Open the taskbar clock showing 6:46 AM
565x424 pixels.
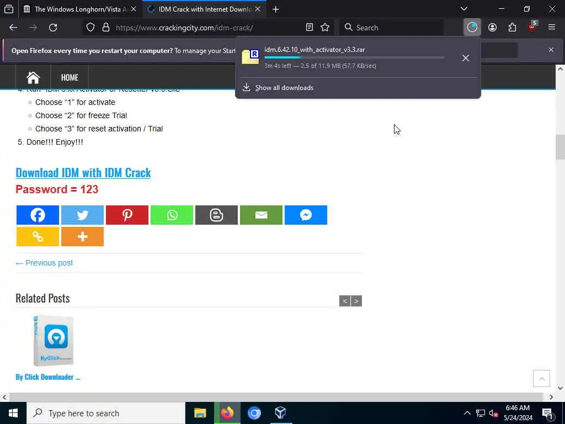click(518, 413)
